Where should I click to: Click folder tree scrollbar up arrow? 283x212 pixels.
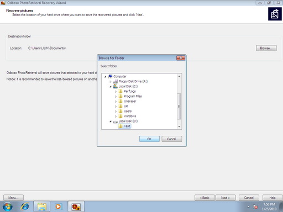click(x=179, y=76)
